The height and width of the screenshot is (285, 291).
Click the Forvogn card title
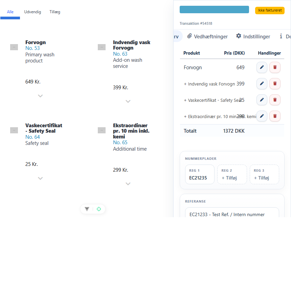tap(36, 42)
